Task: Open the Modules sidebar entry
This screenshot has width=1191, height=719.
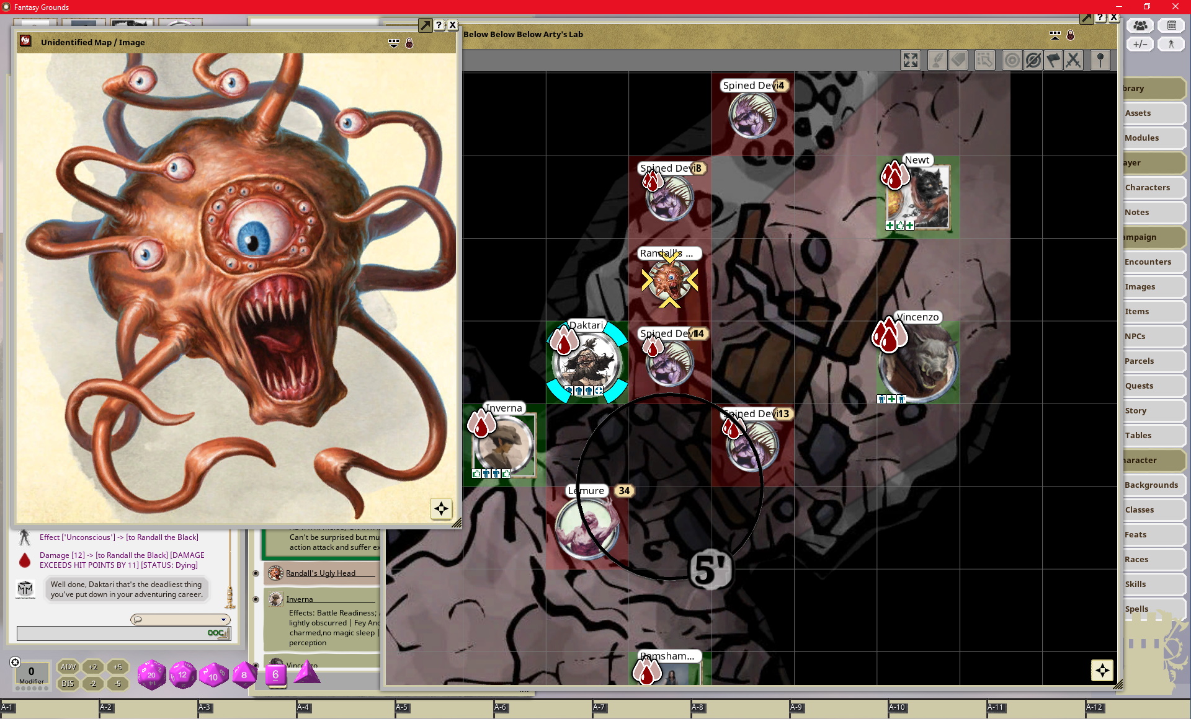Action: [x=1154, y=138]
